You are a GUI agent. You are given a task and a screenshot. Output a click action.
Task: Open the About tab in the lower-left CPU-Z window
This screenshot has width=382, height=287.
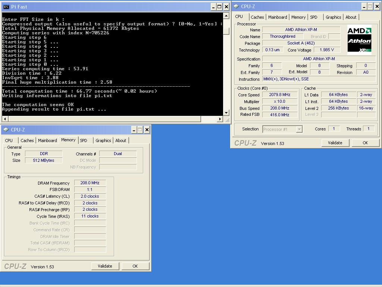click(x=121, y=141)
